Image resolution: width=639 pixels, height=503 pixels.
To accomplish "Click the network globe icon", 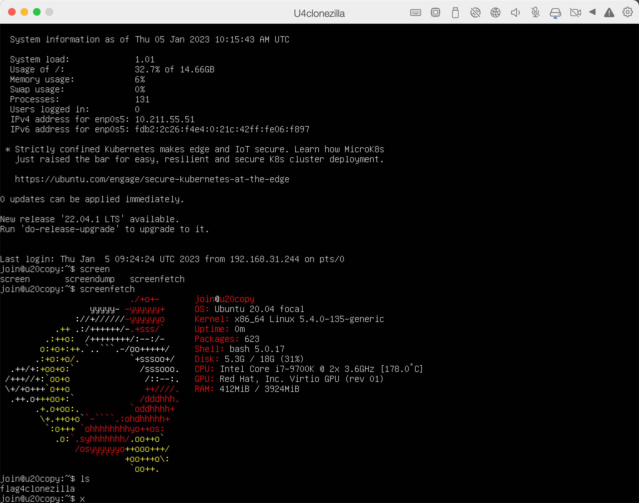I will tap(495, 13).
